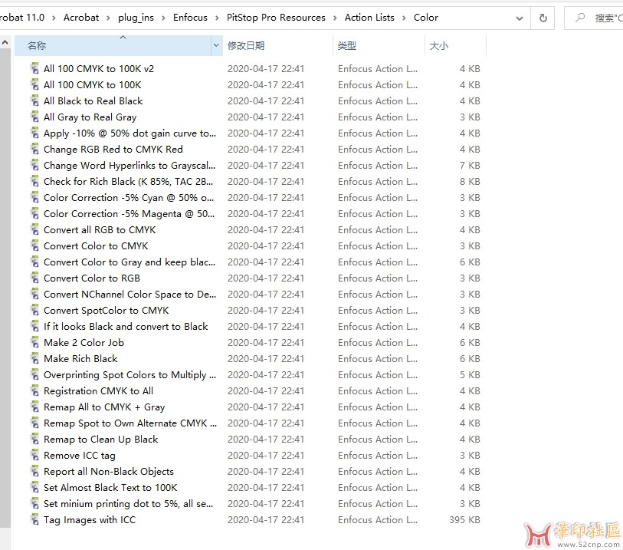Expand the chevron after Acrobat 11.0 breadcrumb
The width and height of the screenshot is (623, 550).
[x=54, y=18]
